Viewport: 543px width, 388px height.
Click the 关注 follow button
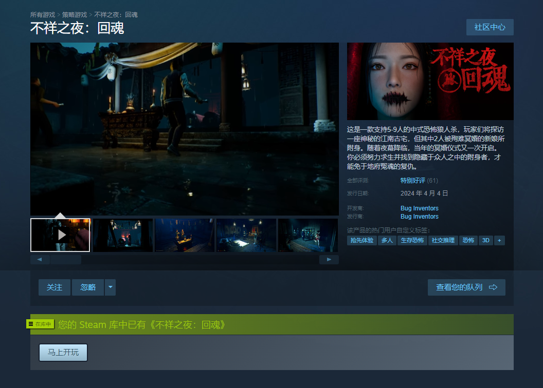[x=55, y=287]
